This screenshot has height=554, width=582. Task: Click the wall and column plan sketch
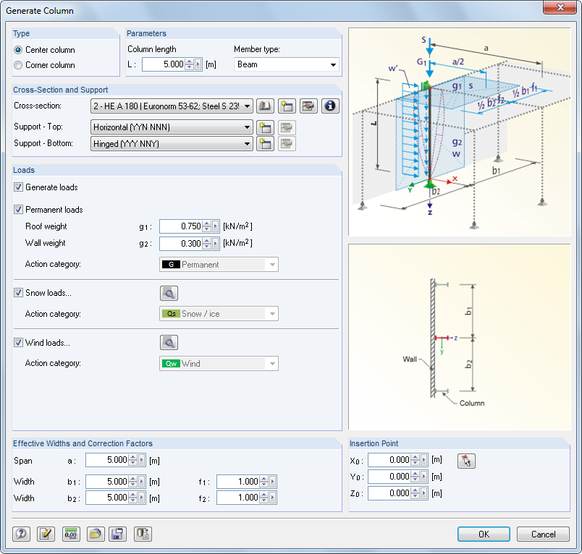(460, 337)
